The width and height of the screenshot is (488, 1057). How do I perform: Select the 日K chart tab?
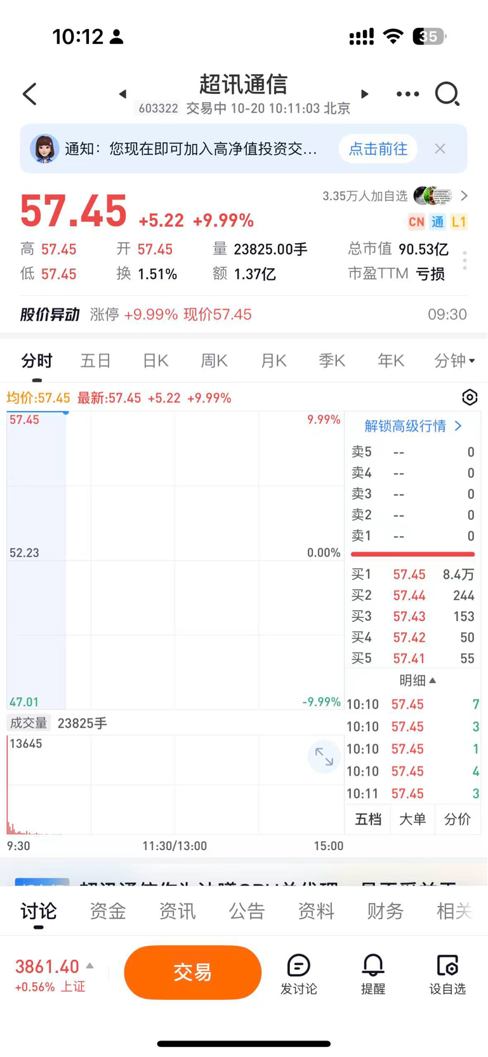point(155,361)
